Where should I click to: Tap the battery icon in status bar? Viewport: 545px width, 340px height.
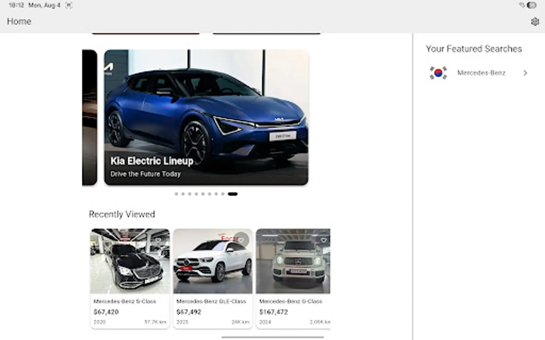coord(532,5)
